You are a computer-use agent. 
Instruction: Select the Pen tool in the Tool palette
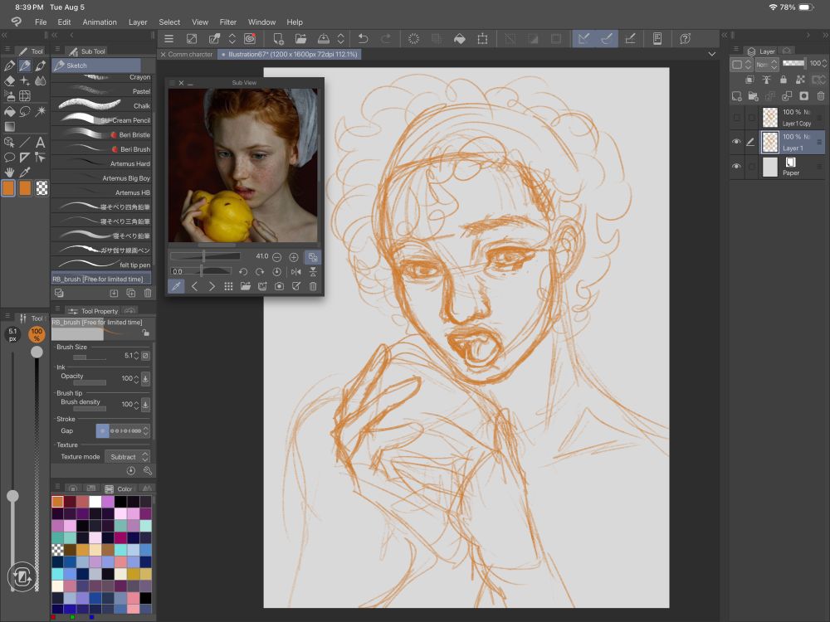click(x=9, y=66)
